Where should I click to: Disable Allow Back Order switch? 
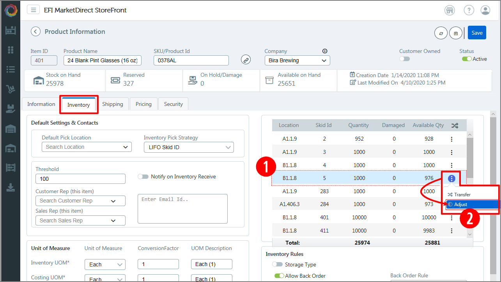(x=279, y=276)
